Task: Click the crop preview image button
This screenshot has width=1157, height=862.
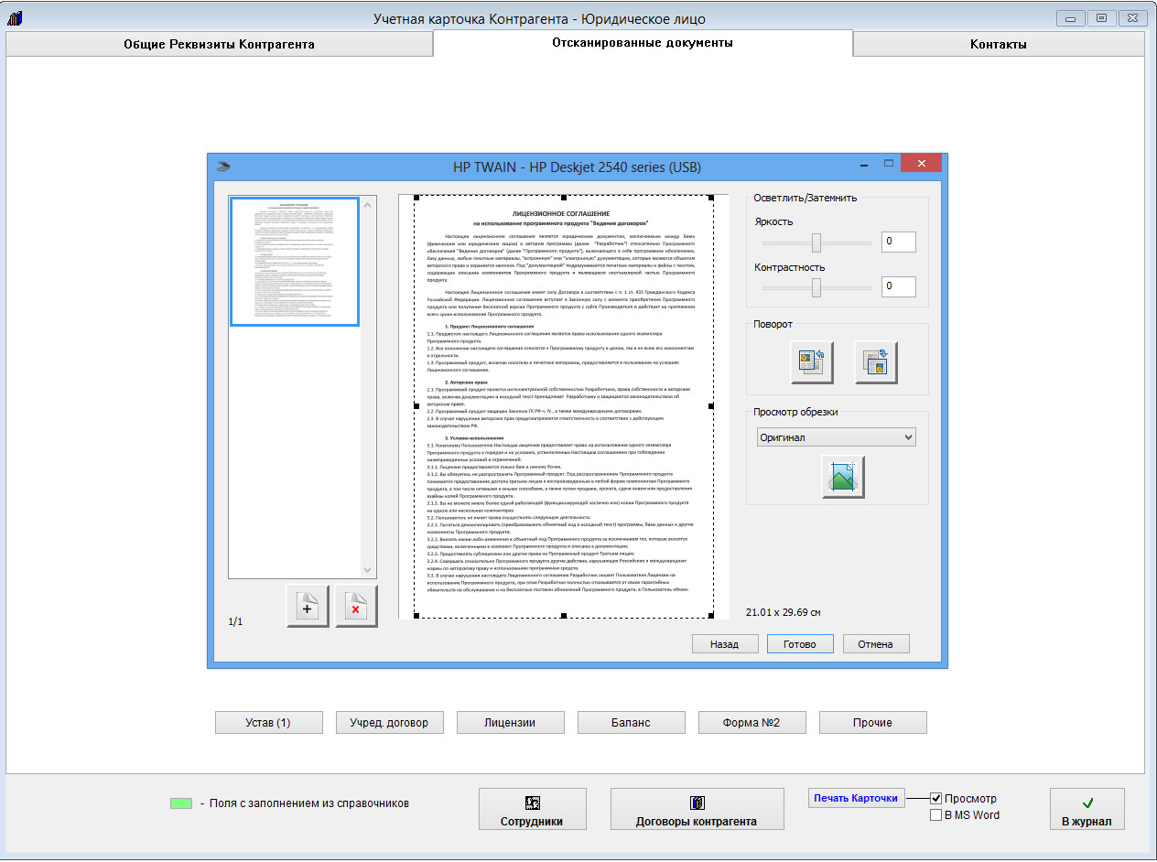Action: click(x=843, y=477)
